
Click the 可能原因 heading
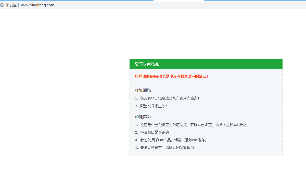[x=143, y=91]
